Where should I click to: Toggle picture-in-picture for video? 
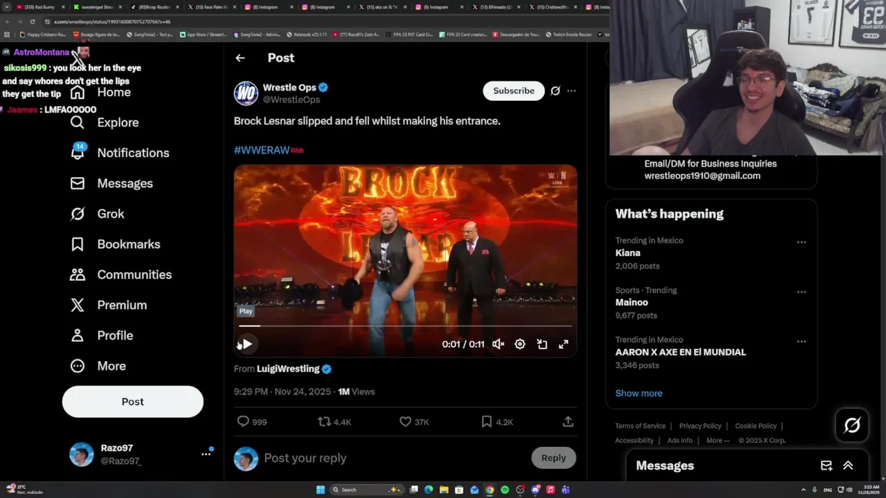(542, 344)
